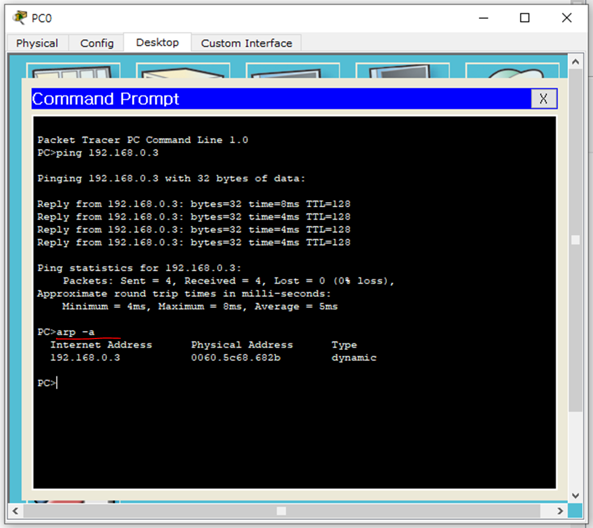Open the Config tab
Image resolution: width=593 pixels, height=528 pixels.
[97, 43]
